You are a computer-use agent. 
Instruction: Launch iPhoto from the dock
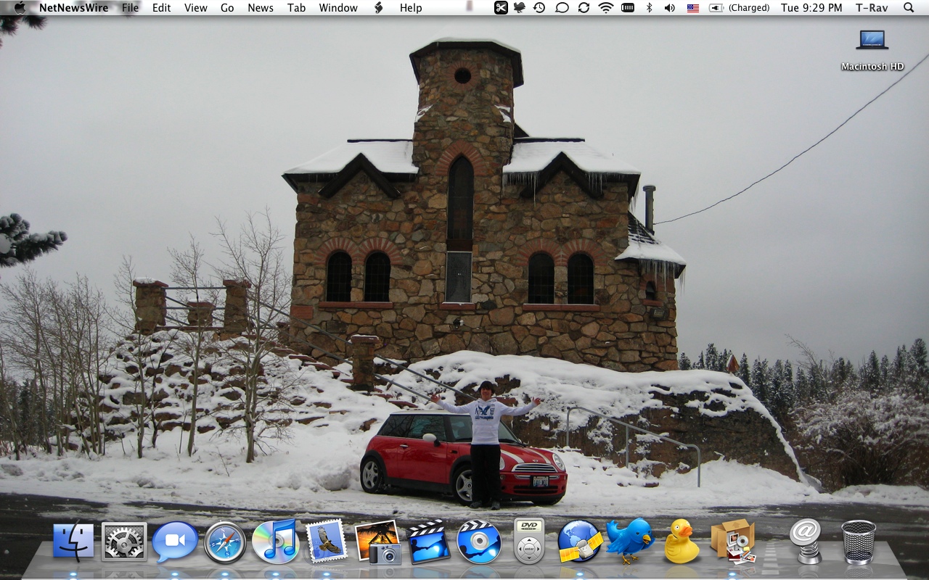[377, 542]
